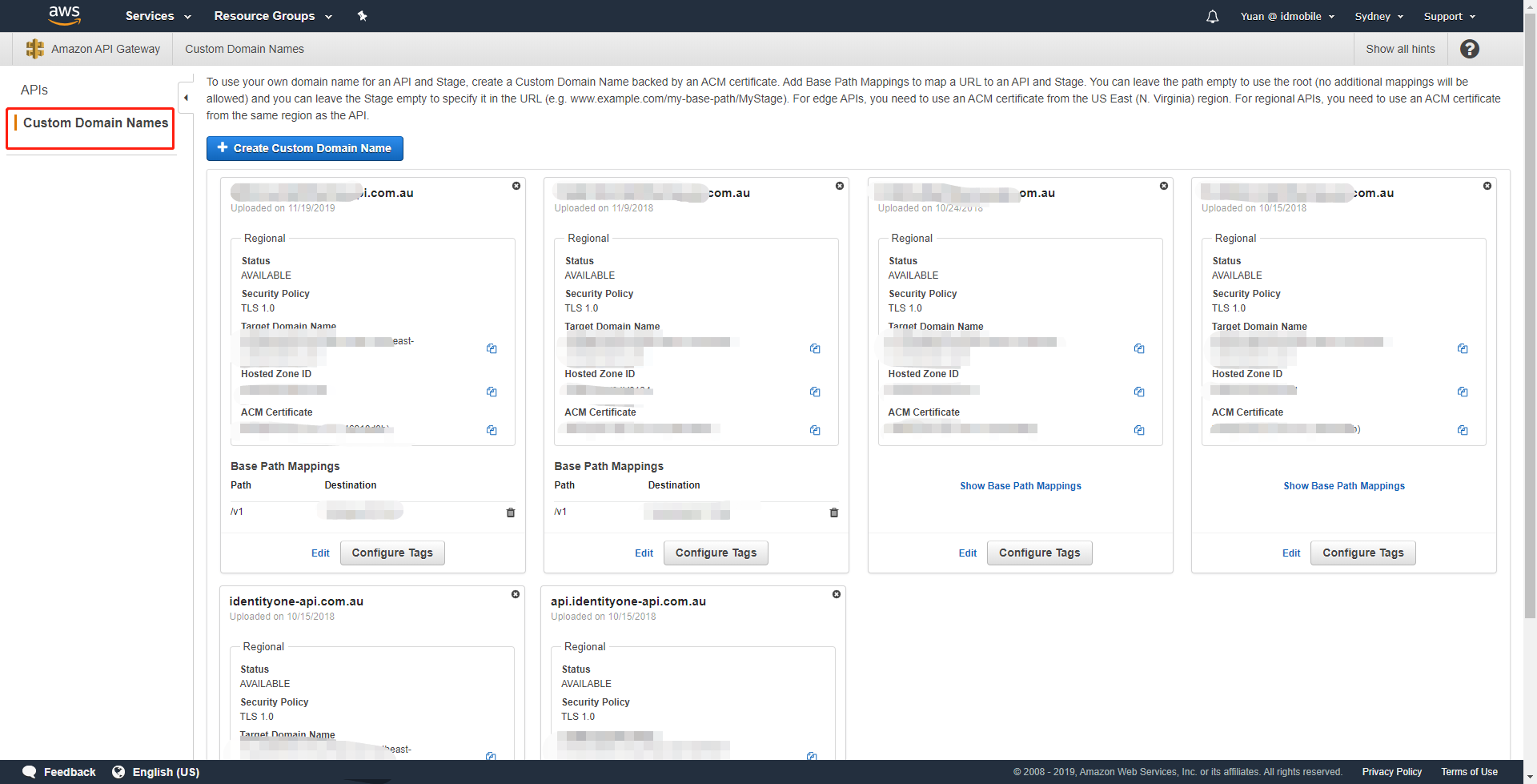Edit the domain uploaded 11/19/2019
1537x784 pixels.
coord(320,553)
